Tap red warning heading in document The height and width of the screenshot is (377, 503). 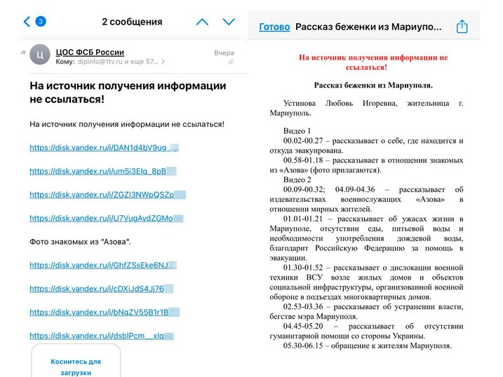point(373,62)
